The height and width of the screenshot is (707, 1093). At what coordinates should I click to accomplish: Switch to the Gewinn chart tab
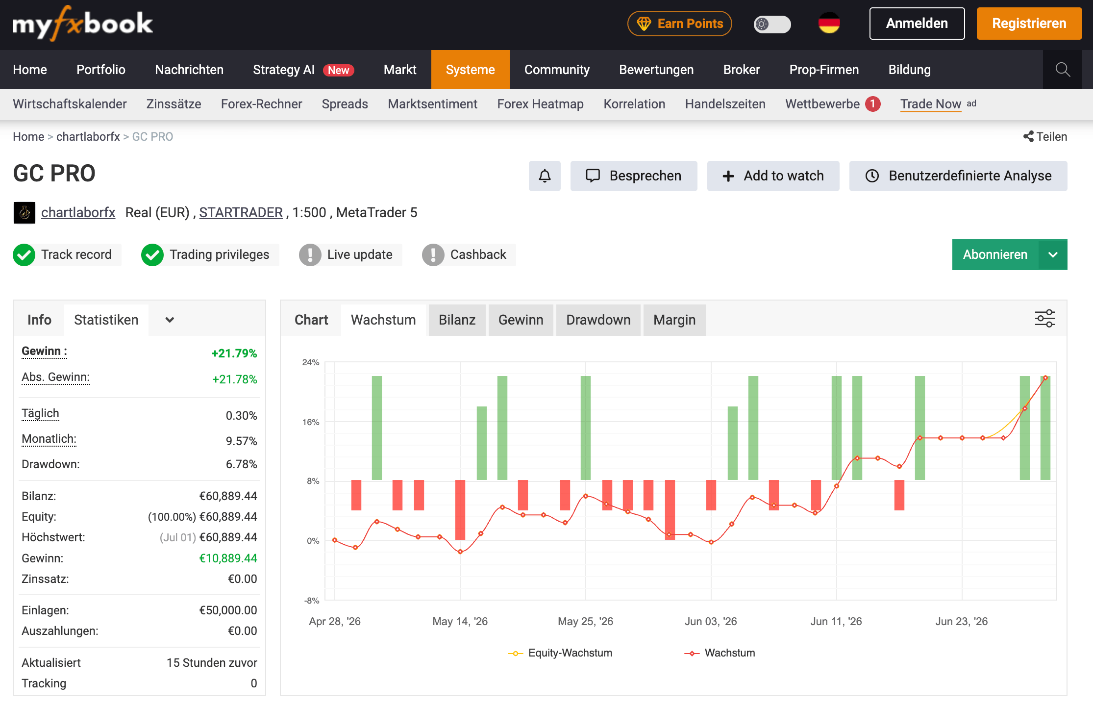(521, 320)
